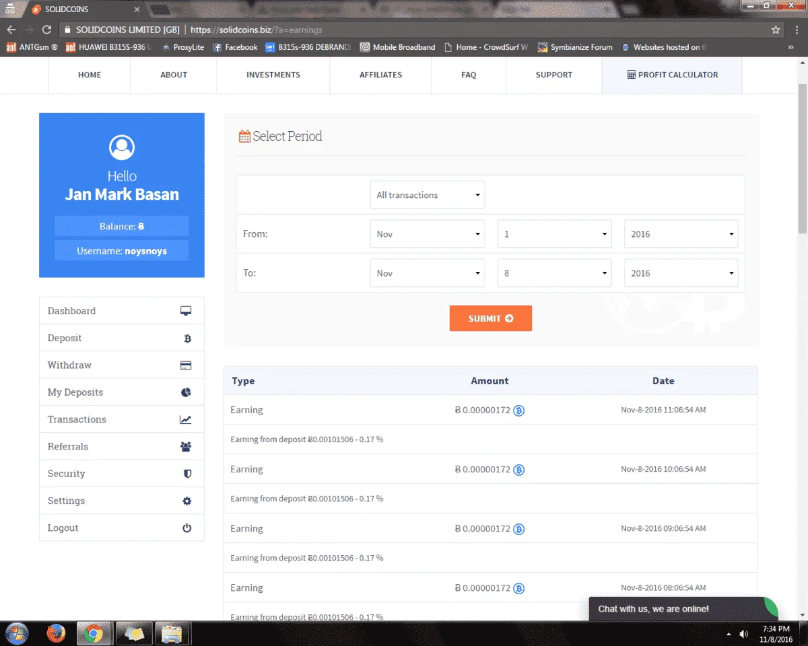
Task: Click the Username: noysnoys badge
Action: (122, 250)
